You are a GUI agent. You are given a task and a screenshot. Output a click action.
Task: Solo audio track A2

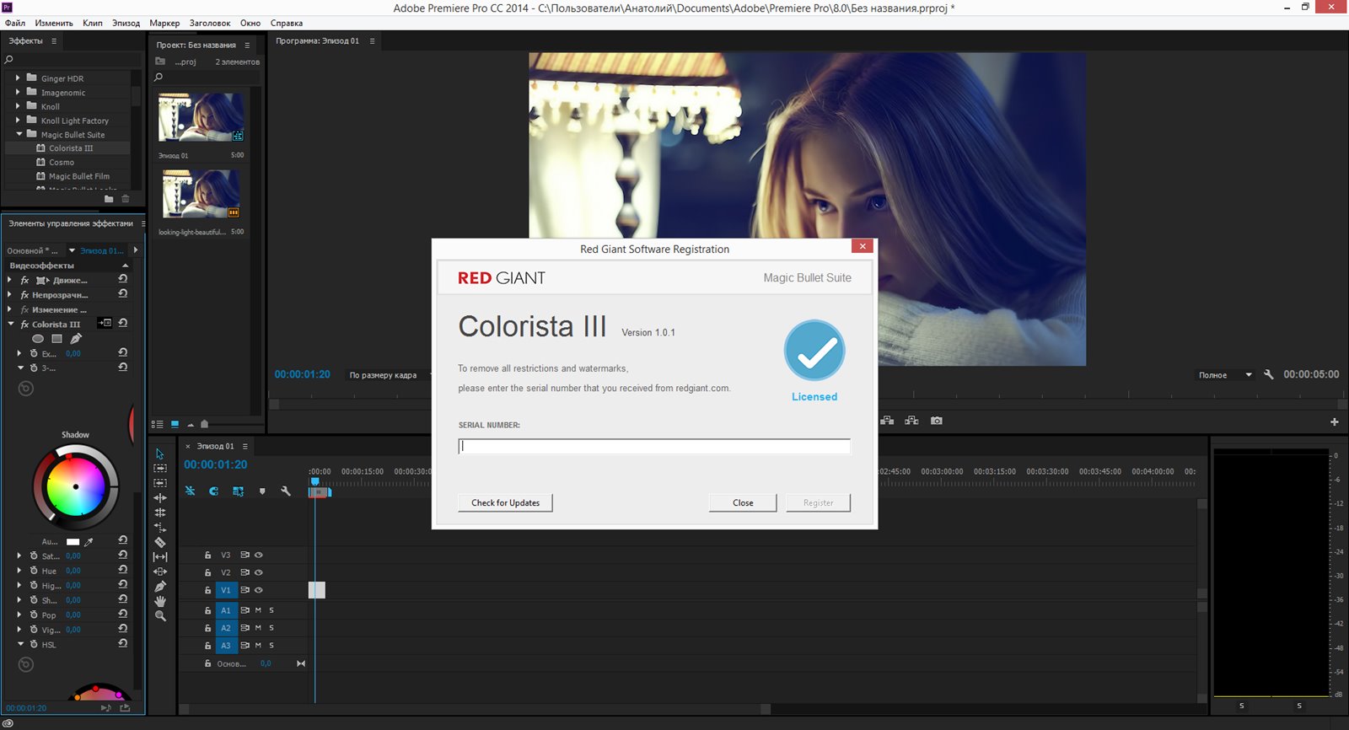[x=271, y=628]
